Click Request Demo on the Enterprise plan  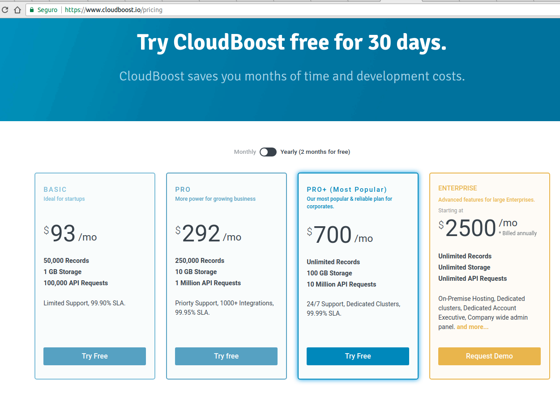[489, 356]
